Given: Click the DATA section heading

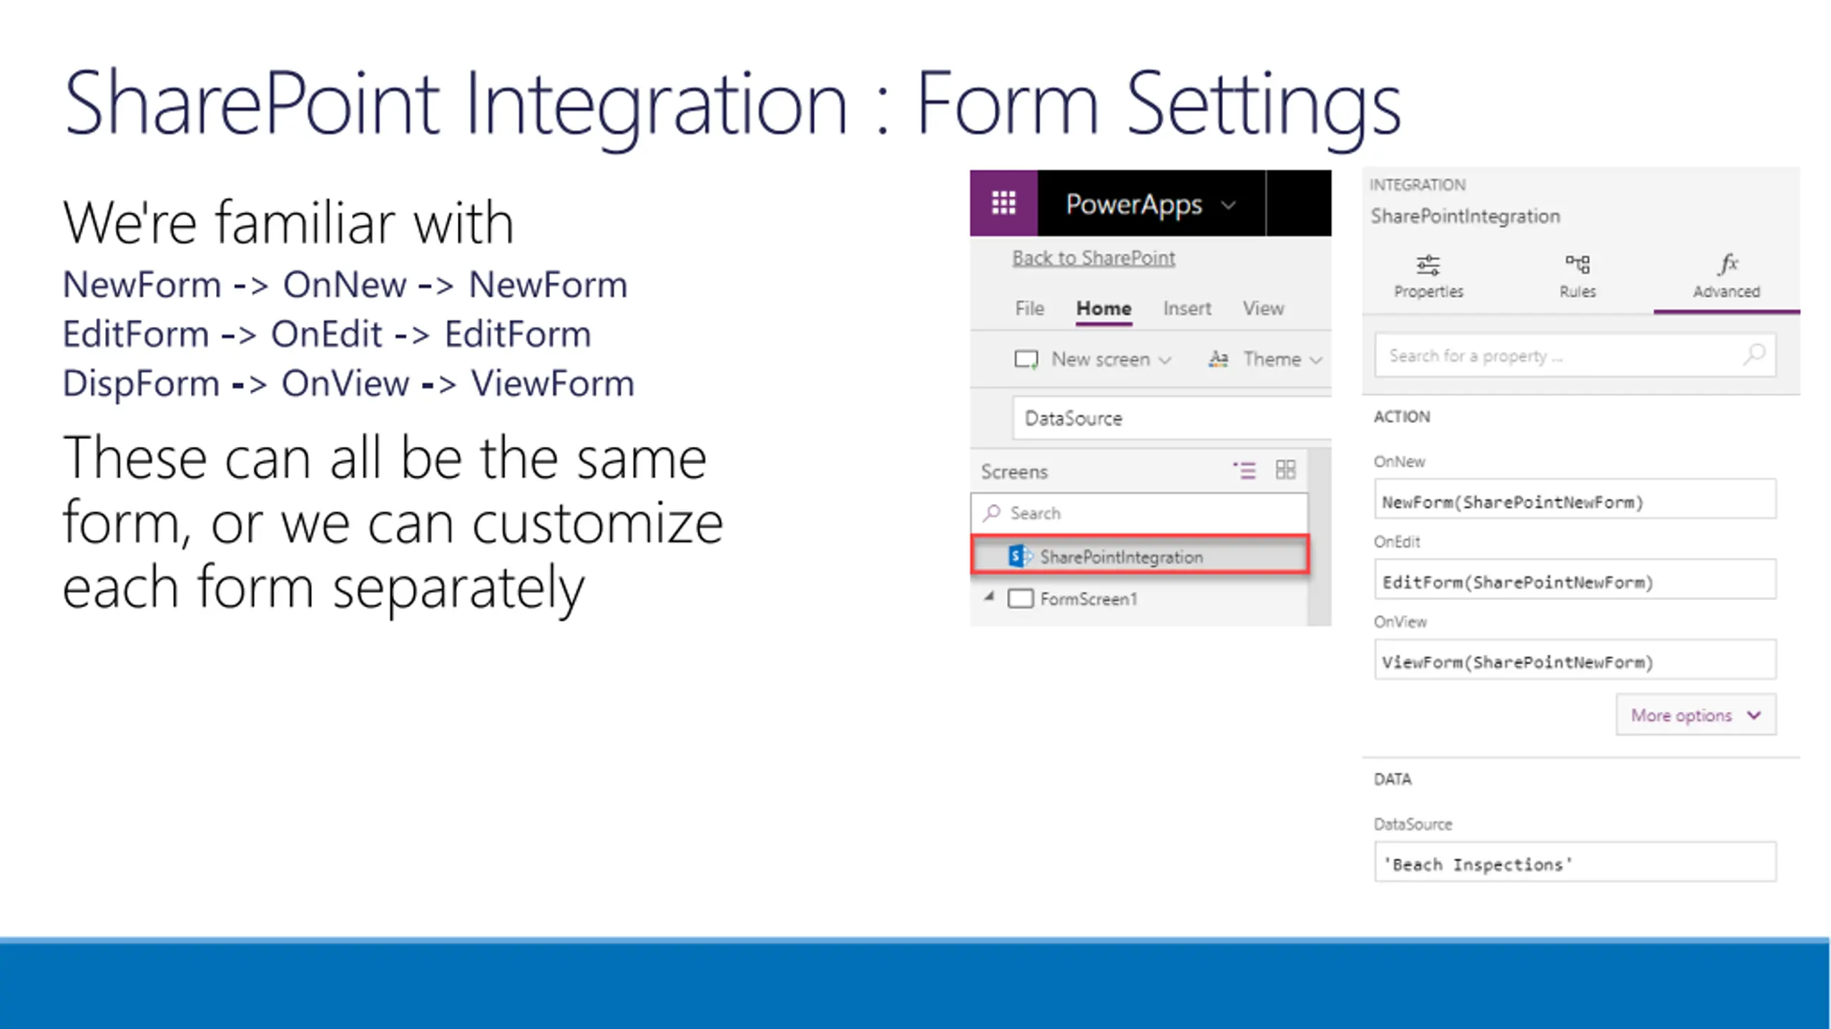Looking at the screenshot, I should click(1392, 779).
